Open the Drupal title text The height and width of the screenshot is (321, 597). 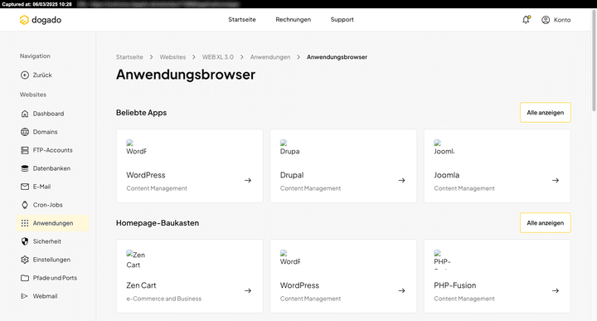292,175
